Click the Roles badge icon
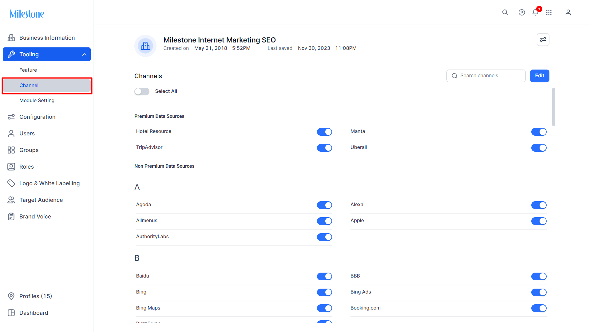Screen dimensions: 590x332 click(11, 166)
